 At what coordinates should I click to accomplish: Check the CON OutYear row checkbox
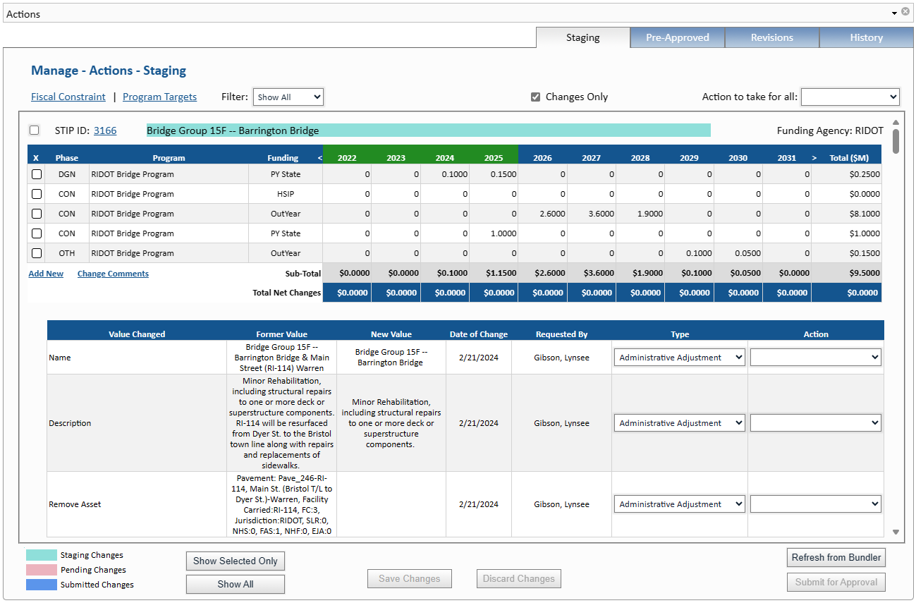[x=37, y=214]
